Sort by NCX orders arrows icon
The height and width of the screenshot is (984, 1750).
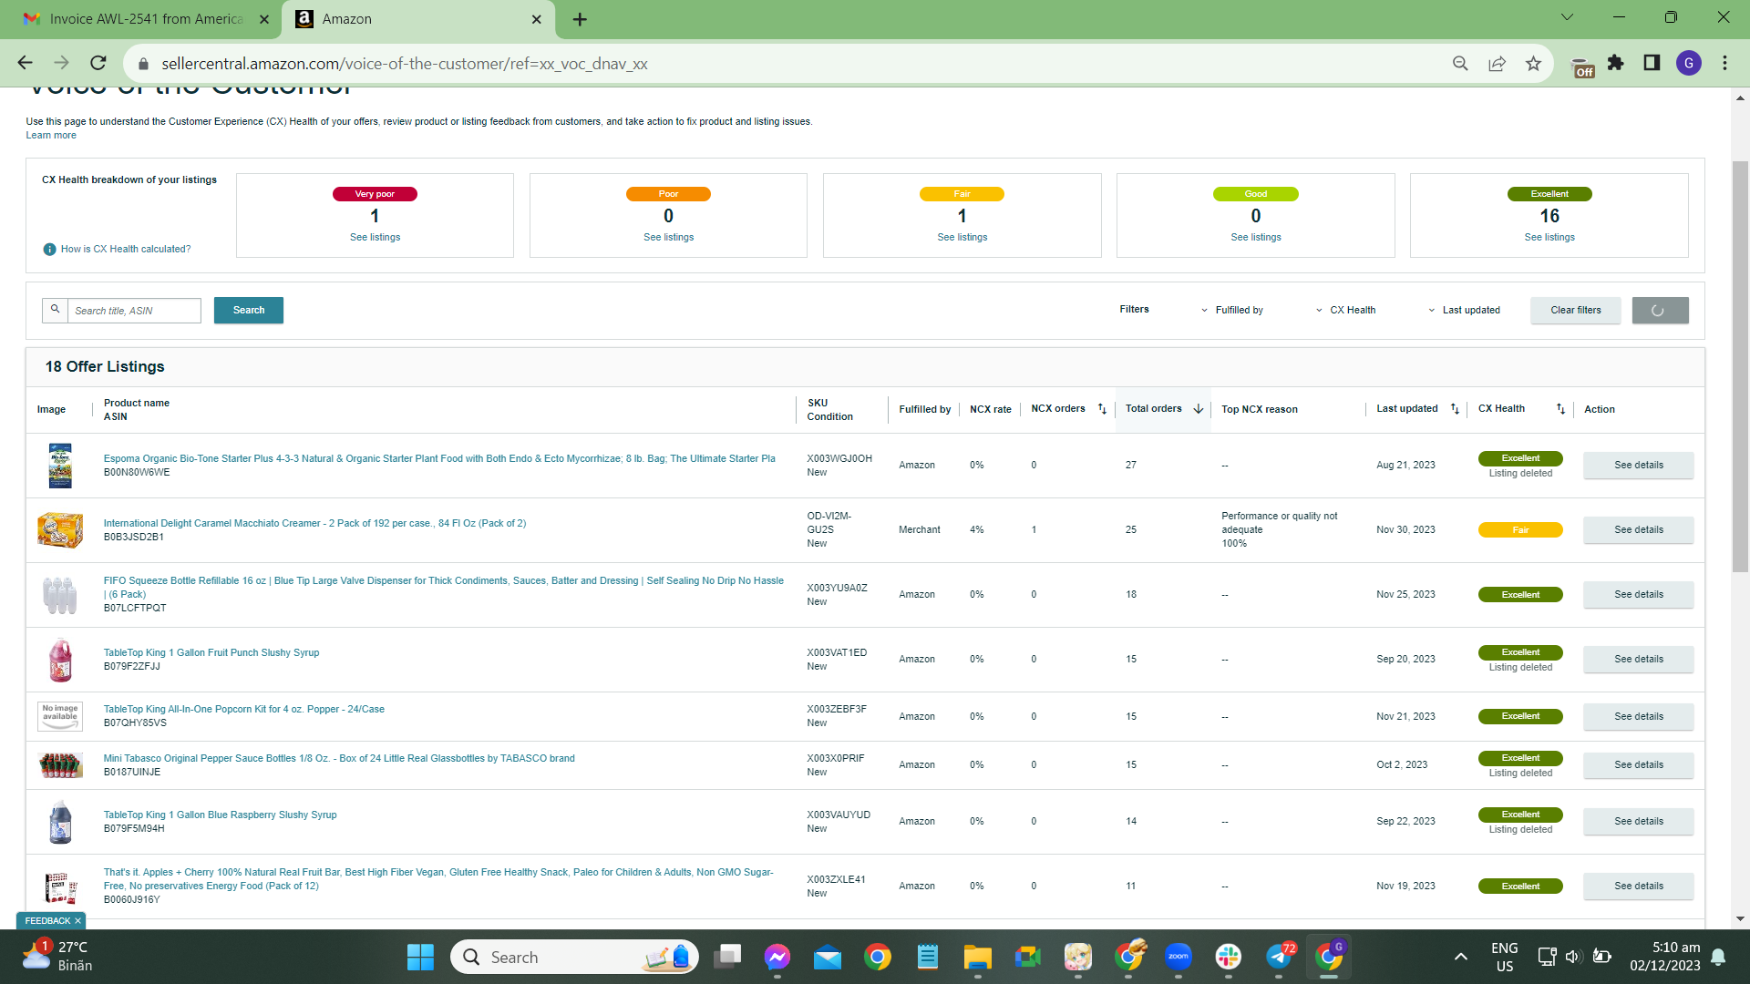tap(1102, 409)
